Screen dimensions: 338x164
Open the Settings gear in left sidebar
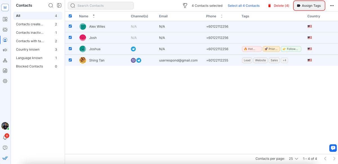pos(5,81)
